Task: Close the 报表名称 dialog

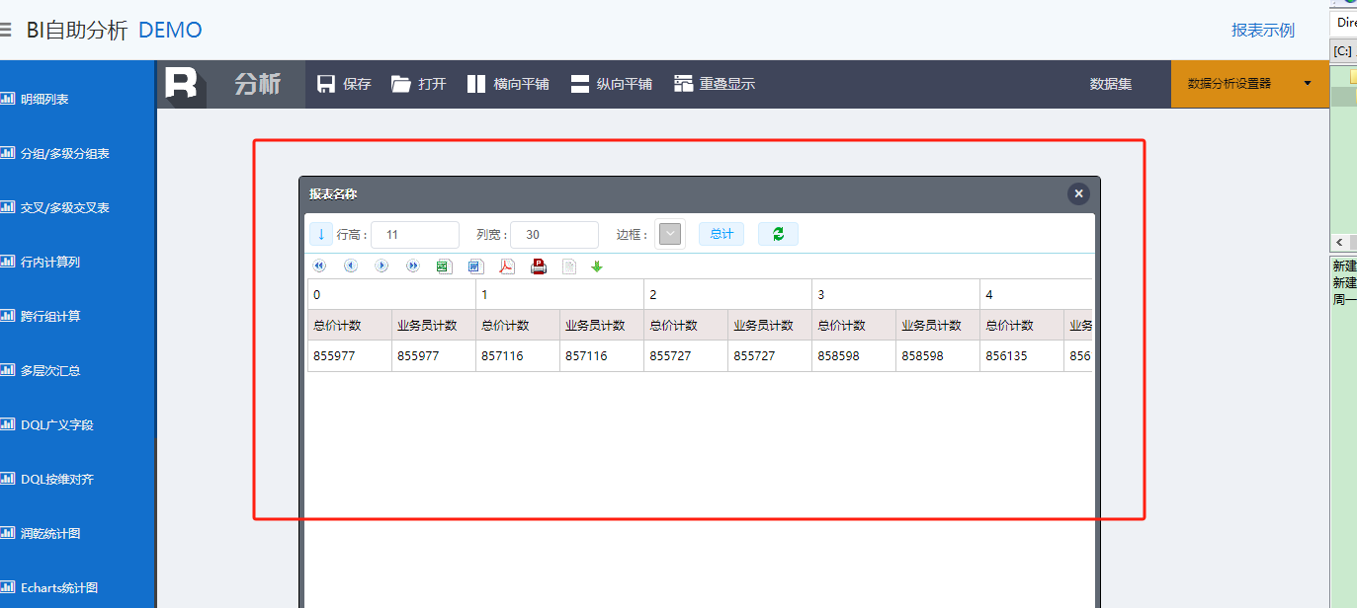Action: coord(1078,193)
